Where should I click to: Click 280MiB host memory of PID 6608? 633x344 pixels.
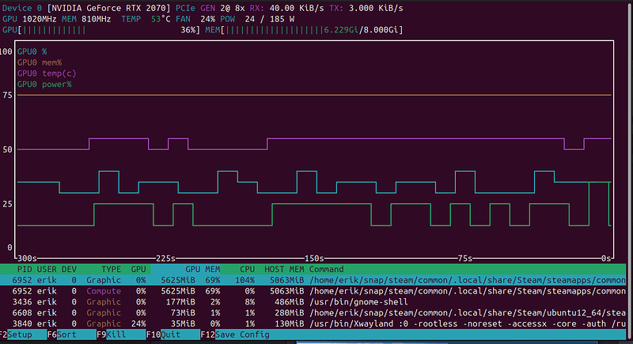click(x=289, y=312)
